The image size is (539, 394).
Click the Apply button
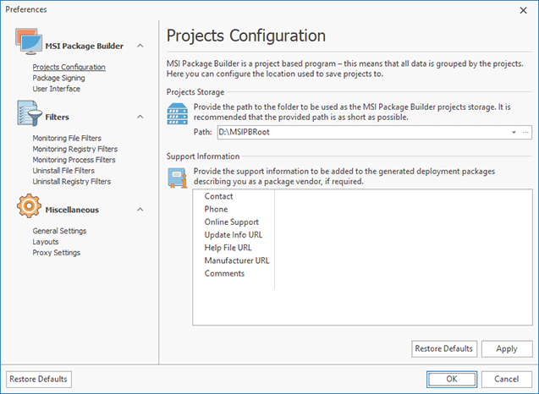[x=507, y=348]
